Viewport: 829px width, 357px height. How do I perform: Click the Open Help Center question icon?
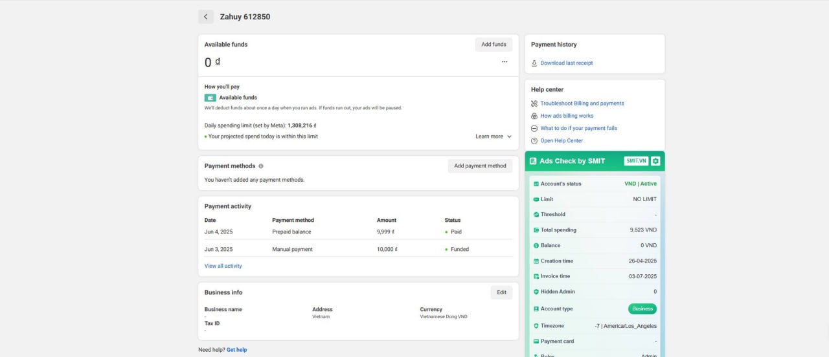(534, 140)
